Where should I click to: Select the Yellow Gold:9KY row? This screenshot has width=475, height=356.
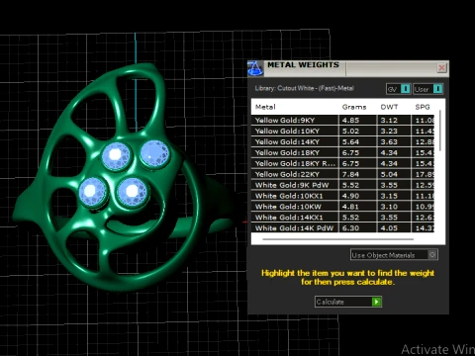[342, 120]
